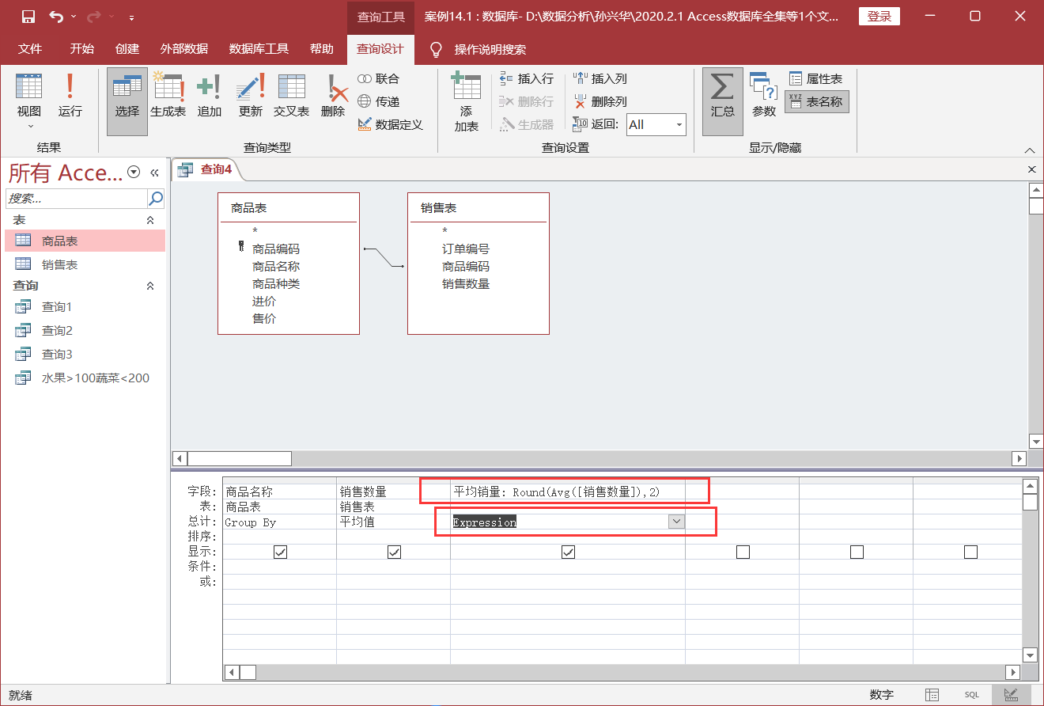1044x706 pixels.
Task: Insert a column with 插入列
Action: click(x=600, y=78)
